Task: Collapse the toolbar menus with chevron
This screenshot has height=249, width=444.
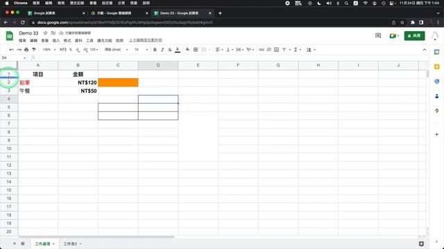Action: (x=424, y=50)
